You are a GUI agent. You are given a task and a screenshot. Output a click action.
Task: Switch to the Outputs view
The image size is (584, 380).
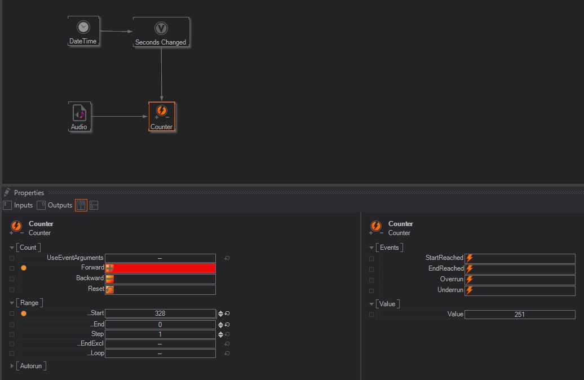point(54,205)
